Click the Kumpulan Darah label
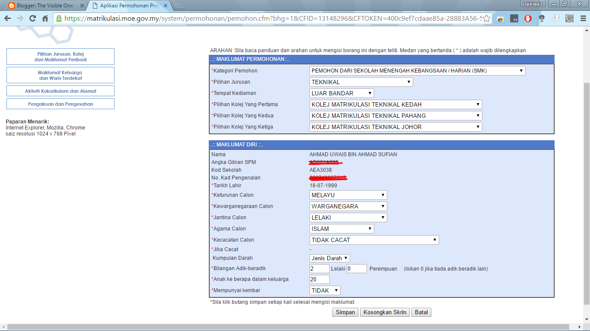This screenshot has width=590, height=331. (233, 258)
